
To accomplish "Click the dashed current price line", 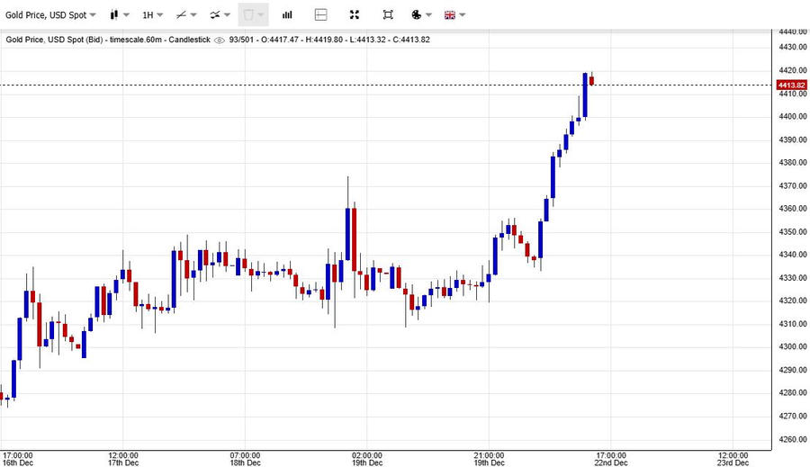I will (x=360, y=85).
